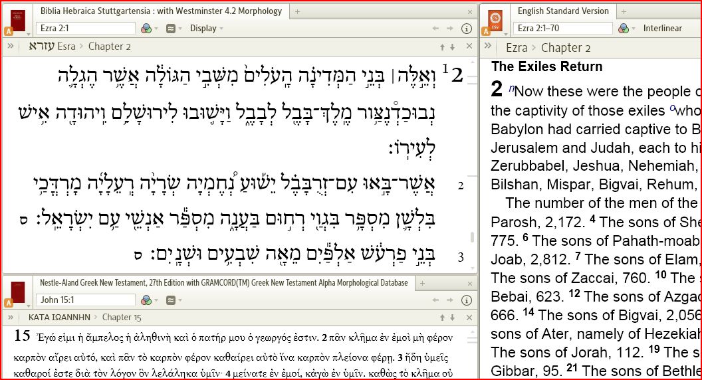Add new tab next to Biblia Hebraica tab
The image size is (702, 380).
tap(297, 12)
